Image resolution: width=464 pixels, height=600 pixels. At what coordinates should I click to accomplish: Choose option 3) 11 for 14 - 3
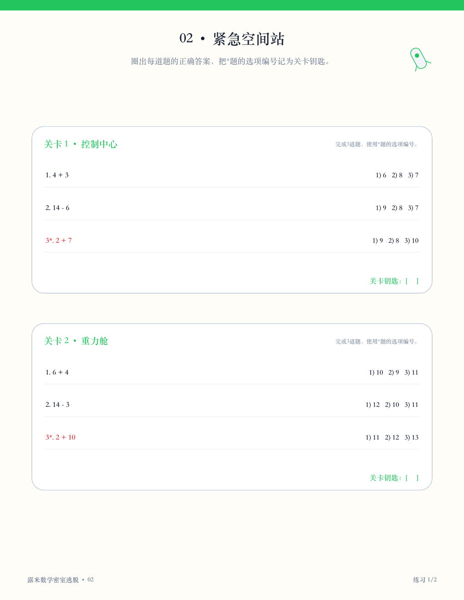411,405
